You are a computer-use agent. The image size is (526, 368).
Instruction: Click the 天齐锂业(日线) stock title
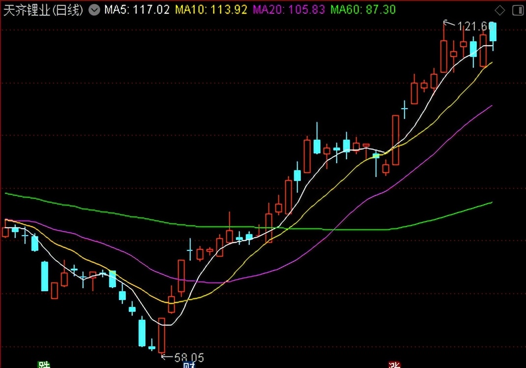[x=43, y=10]
